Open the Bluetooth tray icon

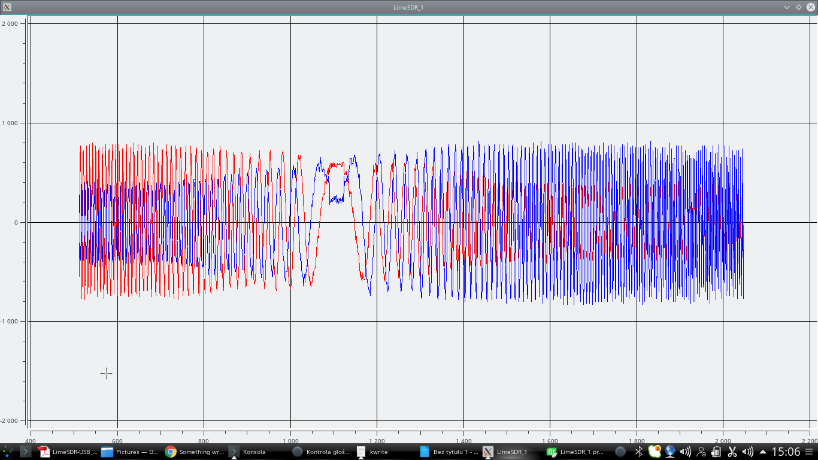click(638, 452)
